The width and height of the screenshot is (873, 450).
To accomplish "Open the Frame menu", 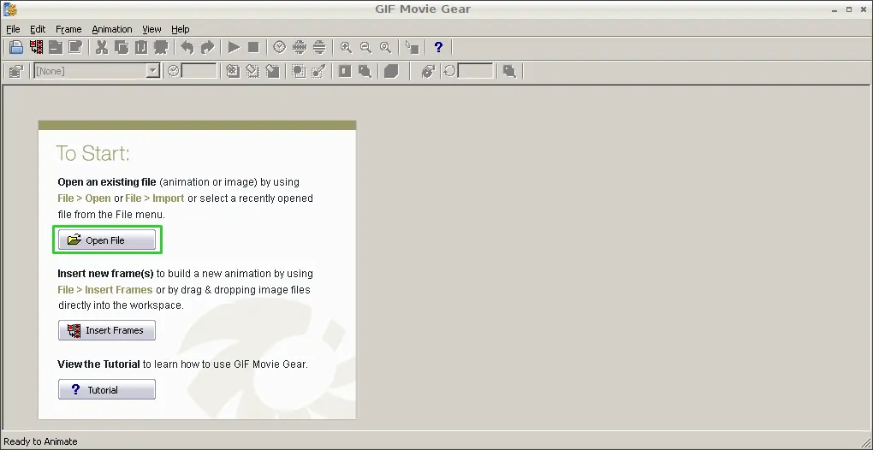I will [x=68, y=29].
